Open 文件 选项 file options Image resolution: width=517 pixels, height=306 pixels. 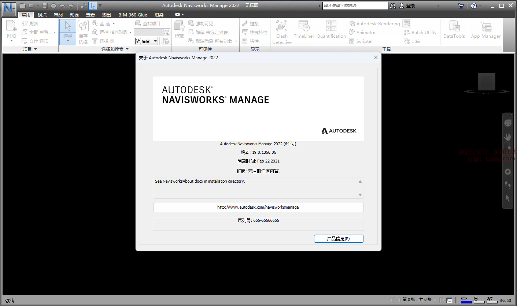point(35,41)
